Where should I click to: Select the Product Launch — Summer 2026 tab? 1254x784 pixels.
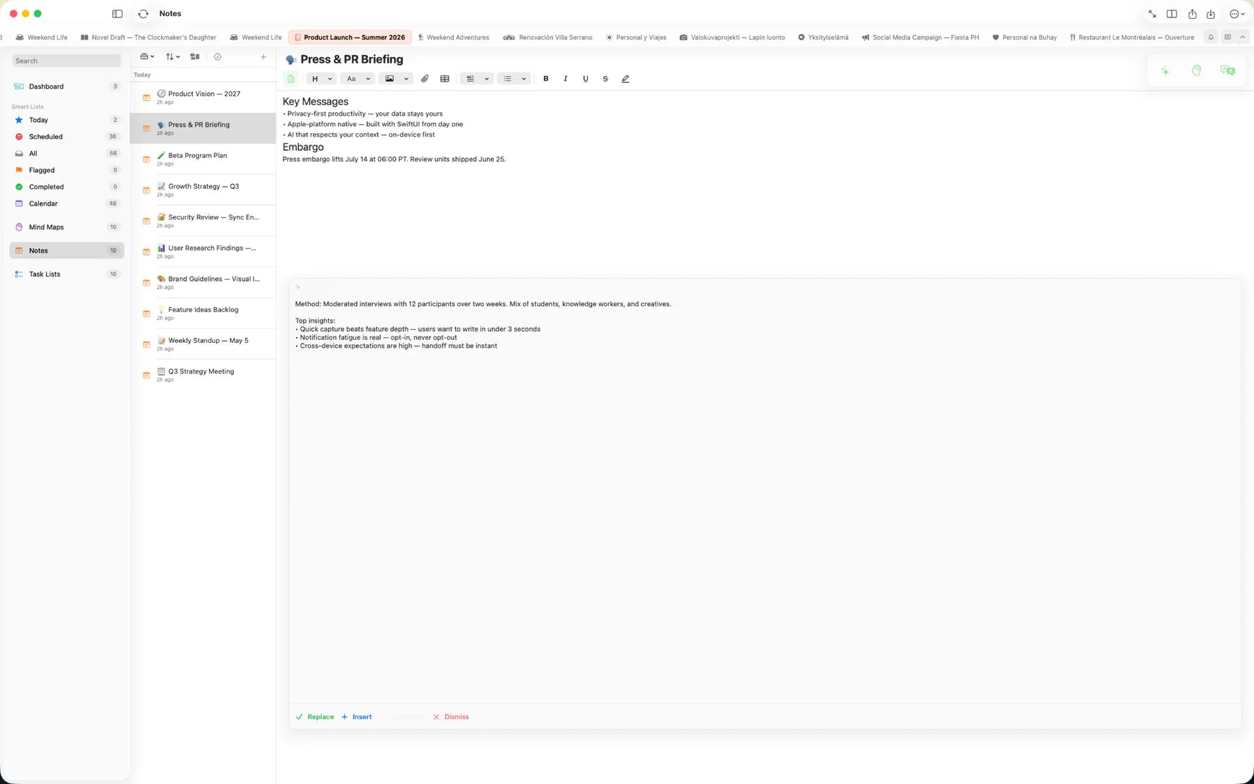click(350, 38)
